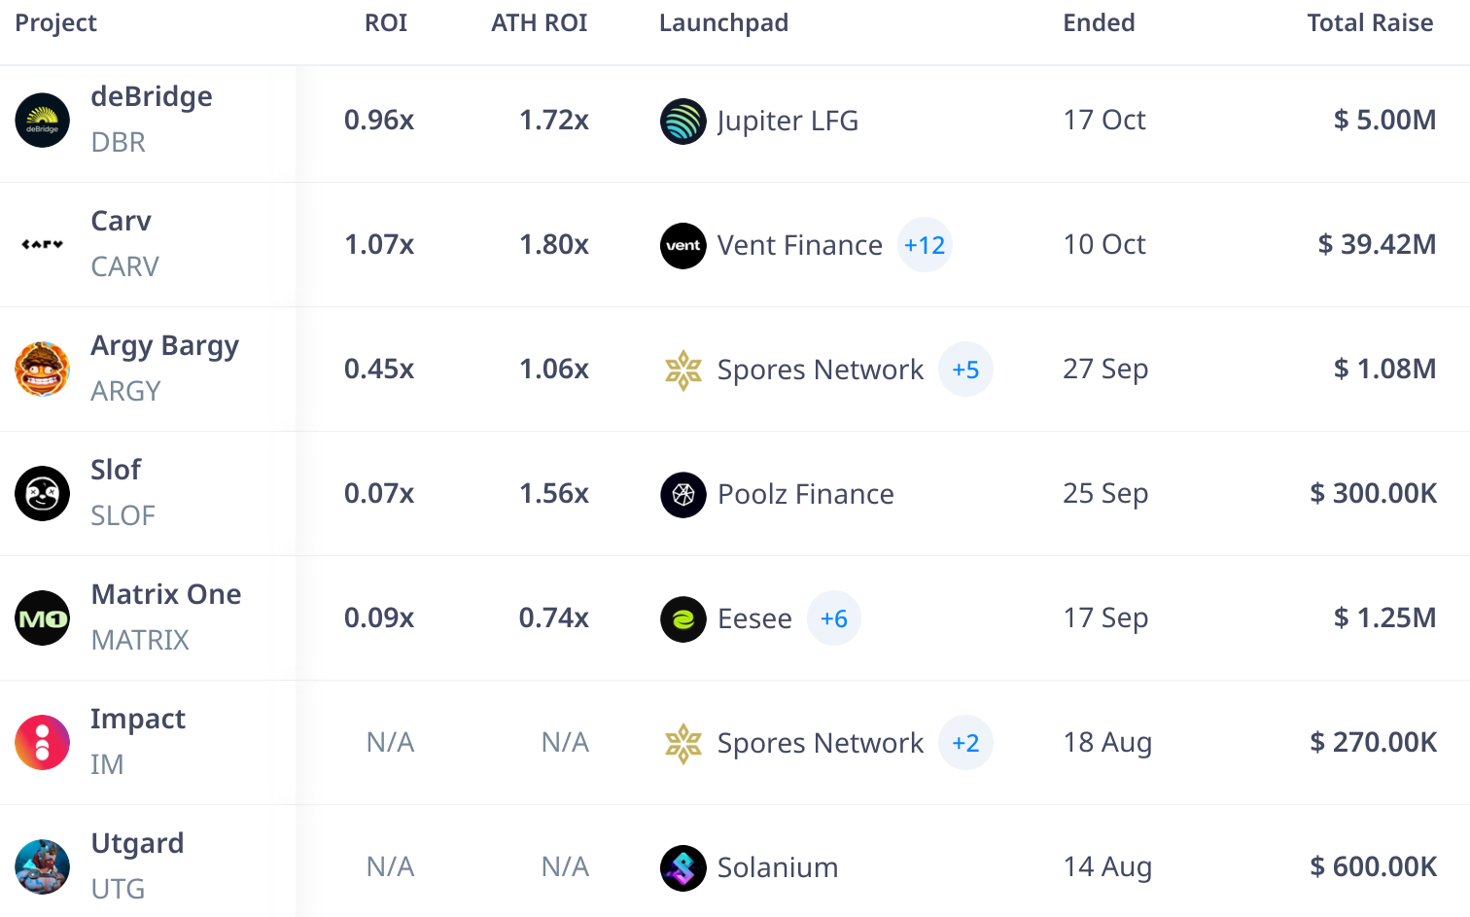Click the Carv project logo icon
The image size is (1470, 917).
coord(43,245)
